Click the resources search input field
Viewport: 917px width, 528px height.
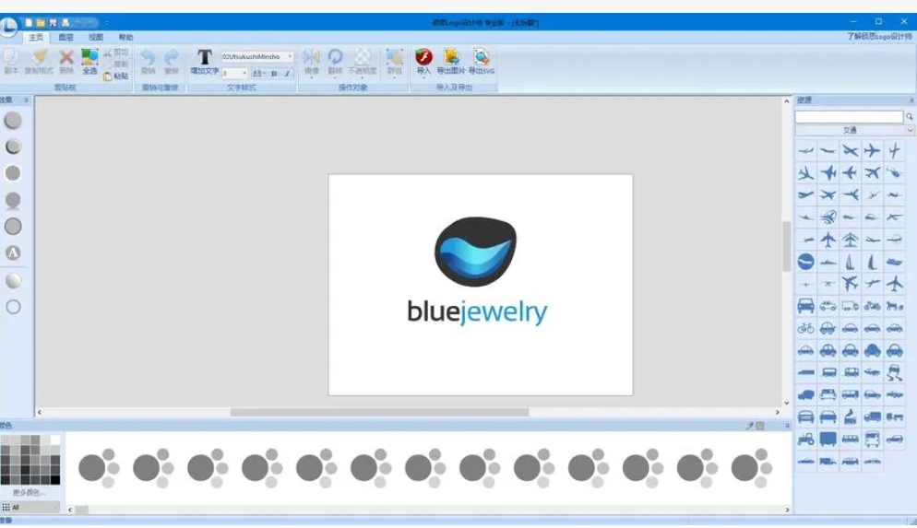coord(849,117)
